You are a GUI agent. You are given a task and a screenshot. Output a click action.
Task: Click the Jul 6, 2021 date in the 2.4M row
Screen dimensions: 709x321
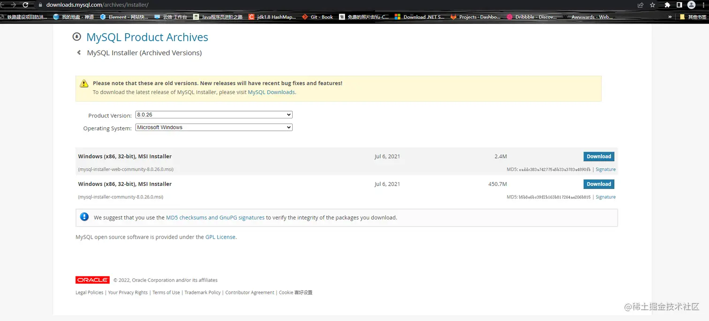[387, 156]
